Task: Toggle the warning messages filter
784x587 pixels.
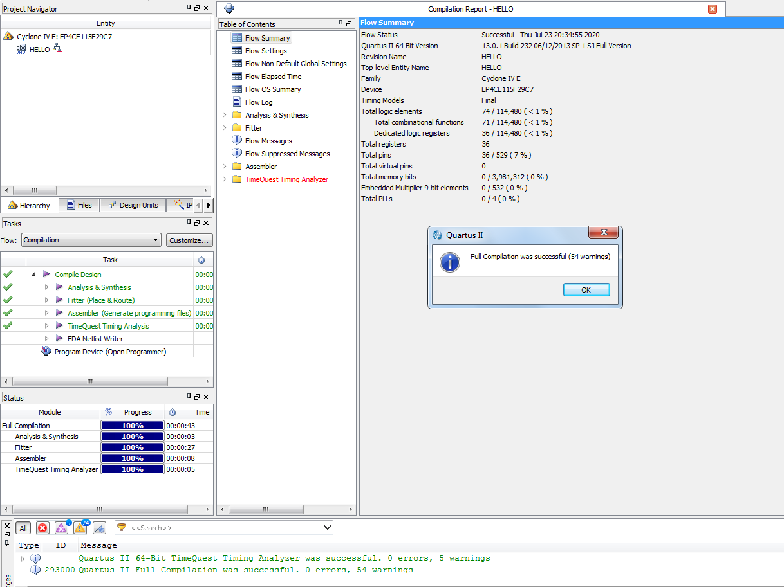Action: 80,528
